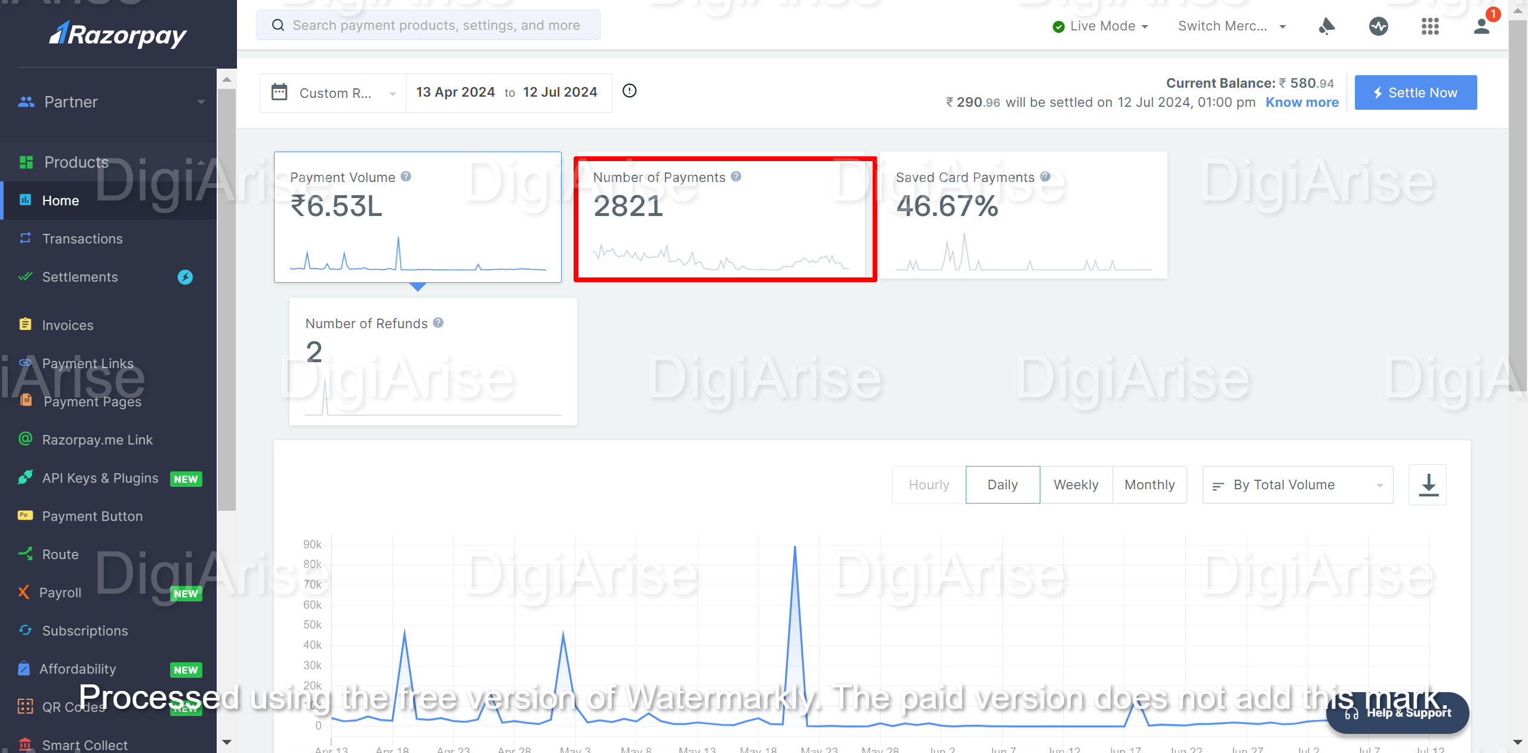Open the profile icon with notification badge

click(1482, 26)
